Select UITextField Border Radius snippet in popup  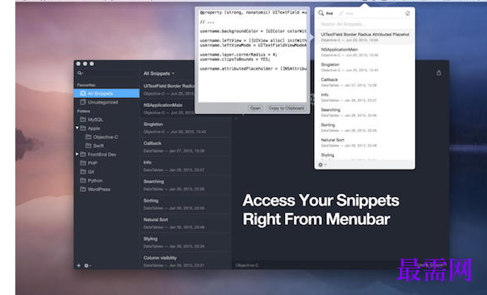365,37
